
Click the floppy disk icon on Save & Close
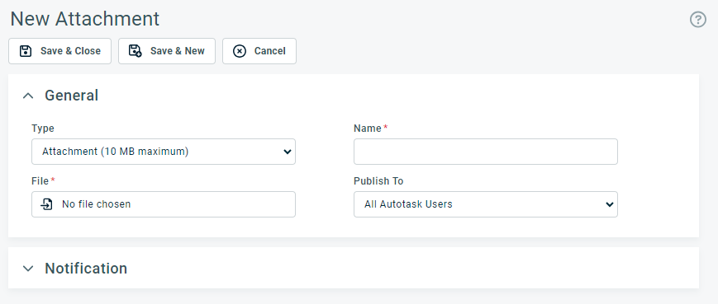pos(26,51)
